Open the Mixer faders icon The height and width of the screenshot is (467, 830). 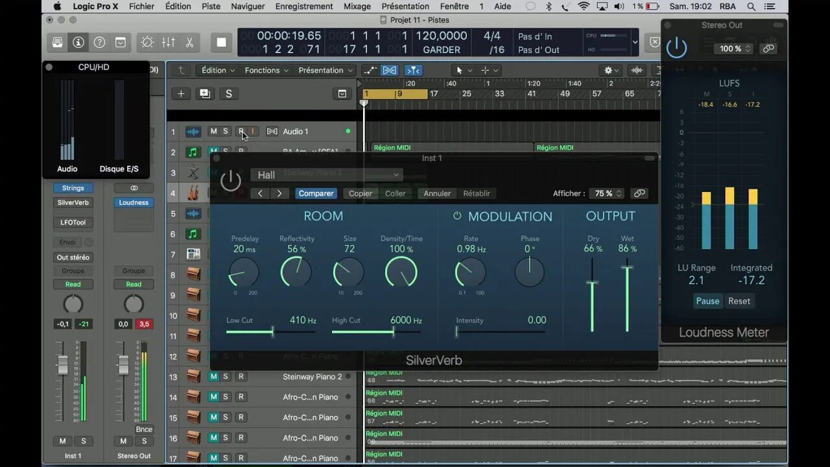[169, 42]
